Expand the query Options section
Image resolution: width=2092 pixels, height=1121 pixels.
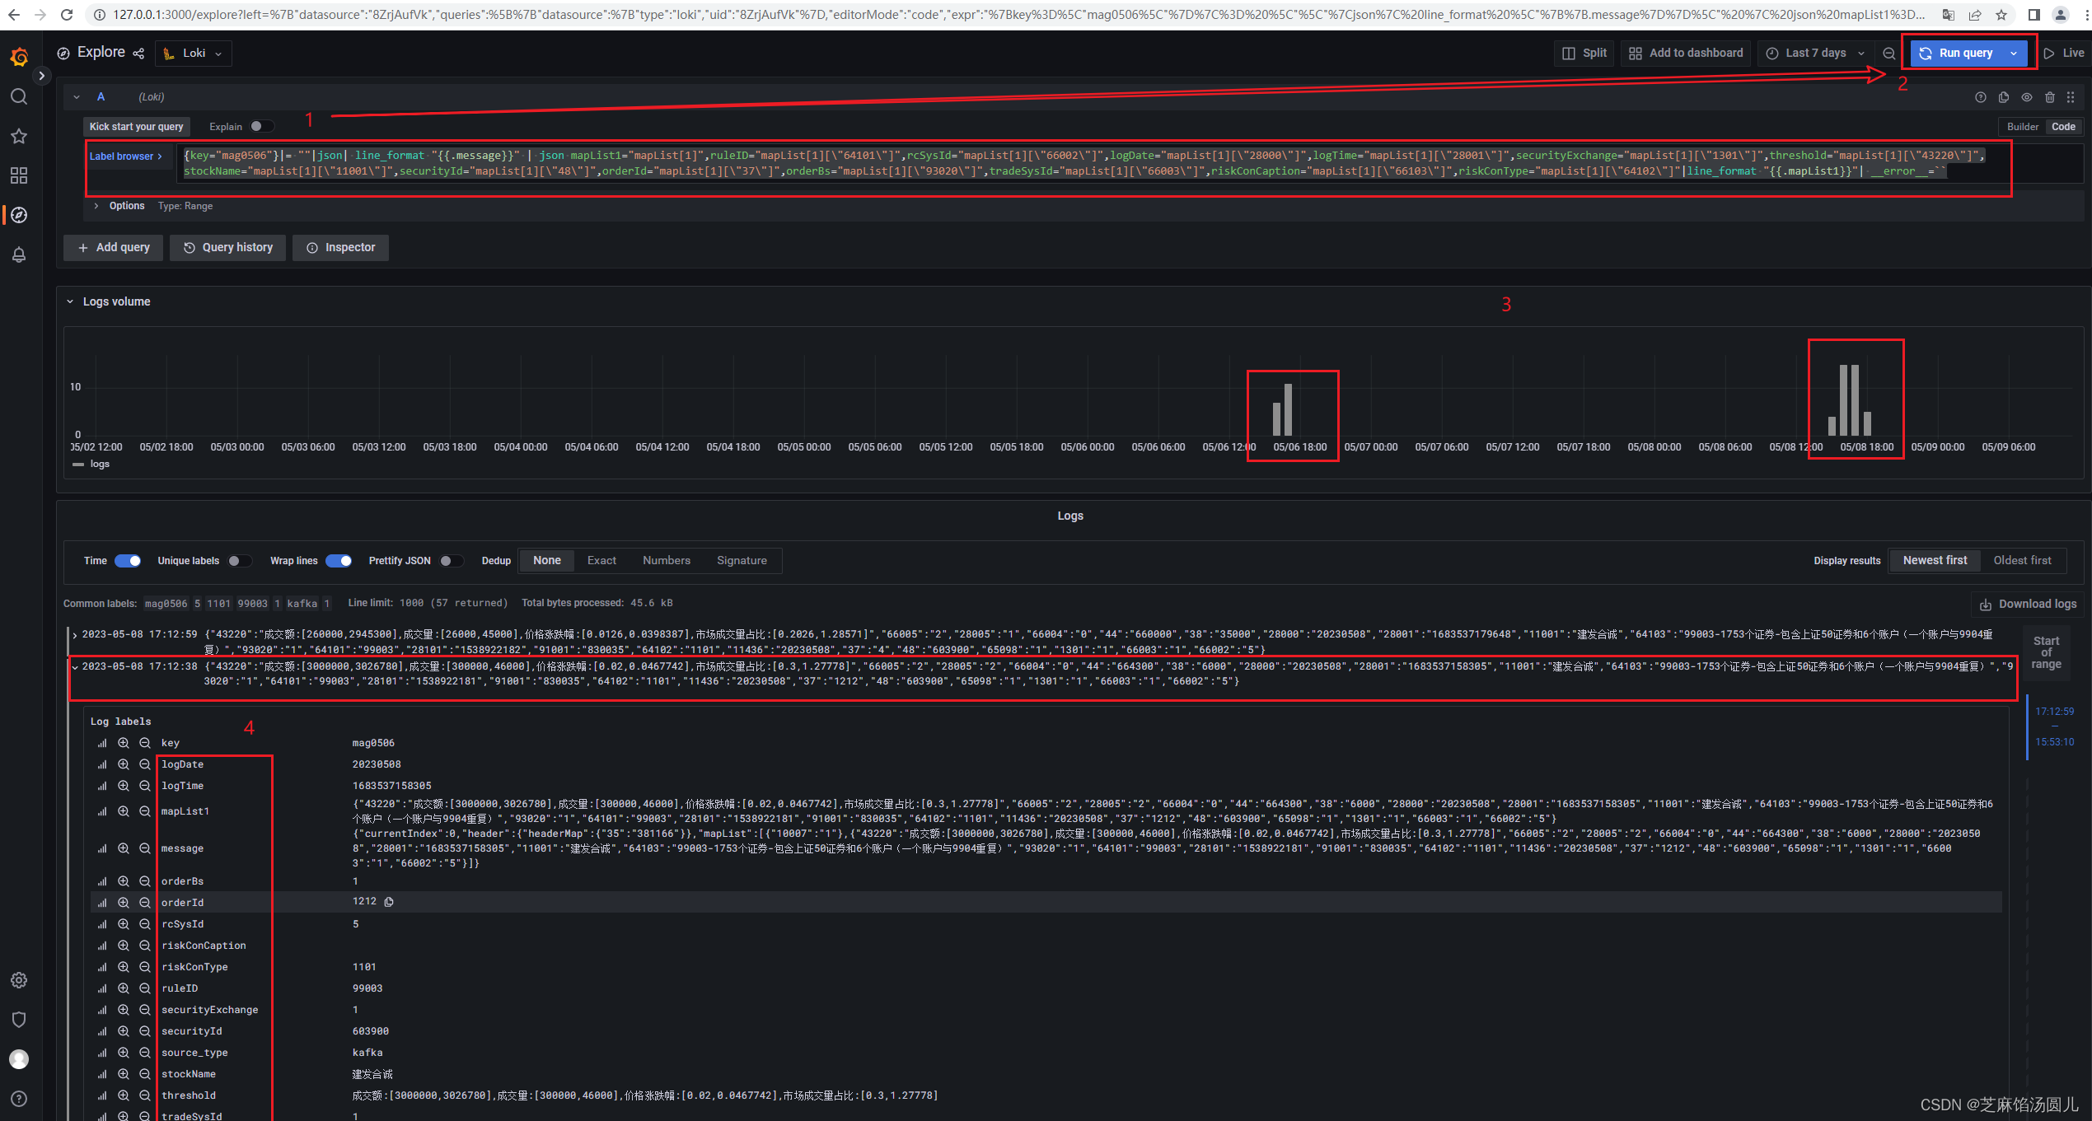126,206
